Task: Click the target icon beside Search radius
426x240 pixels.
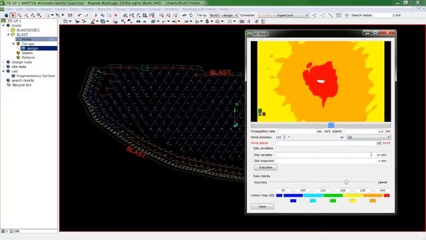Action: (347, 15)
